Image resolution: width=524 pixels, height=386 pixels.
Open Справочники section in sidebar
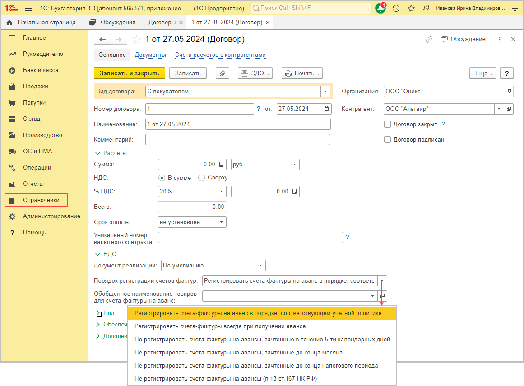click(36, 200)
